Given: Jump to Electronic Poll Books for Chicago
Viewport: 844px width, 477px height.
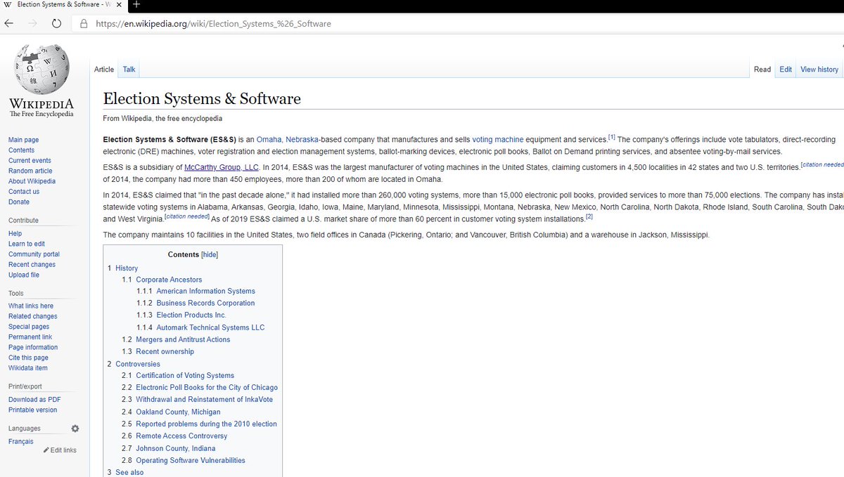Looking at the screenshot, I should [x=200, y=387].
